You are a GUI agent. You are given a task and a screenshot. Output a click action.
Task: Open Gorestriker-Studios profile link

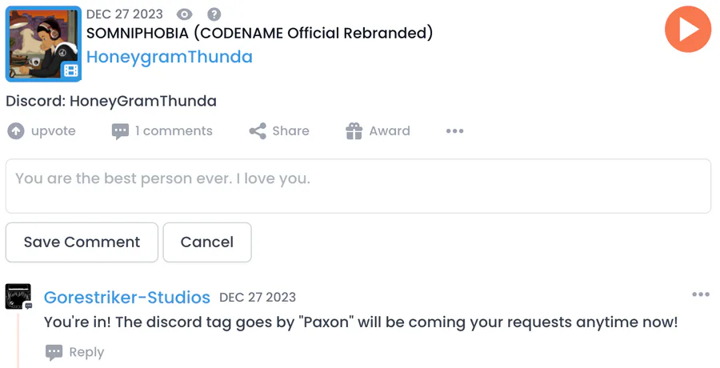(x=127, y=298)
